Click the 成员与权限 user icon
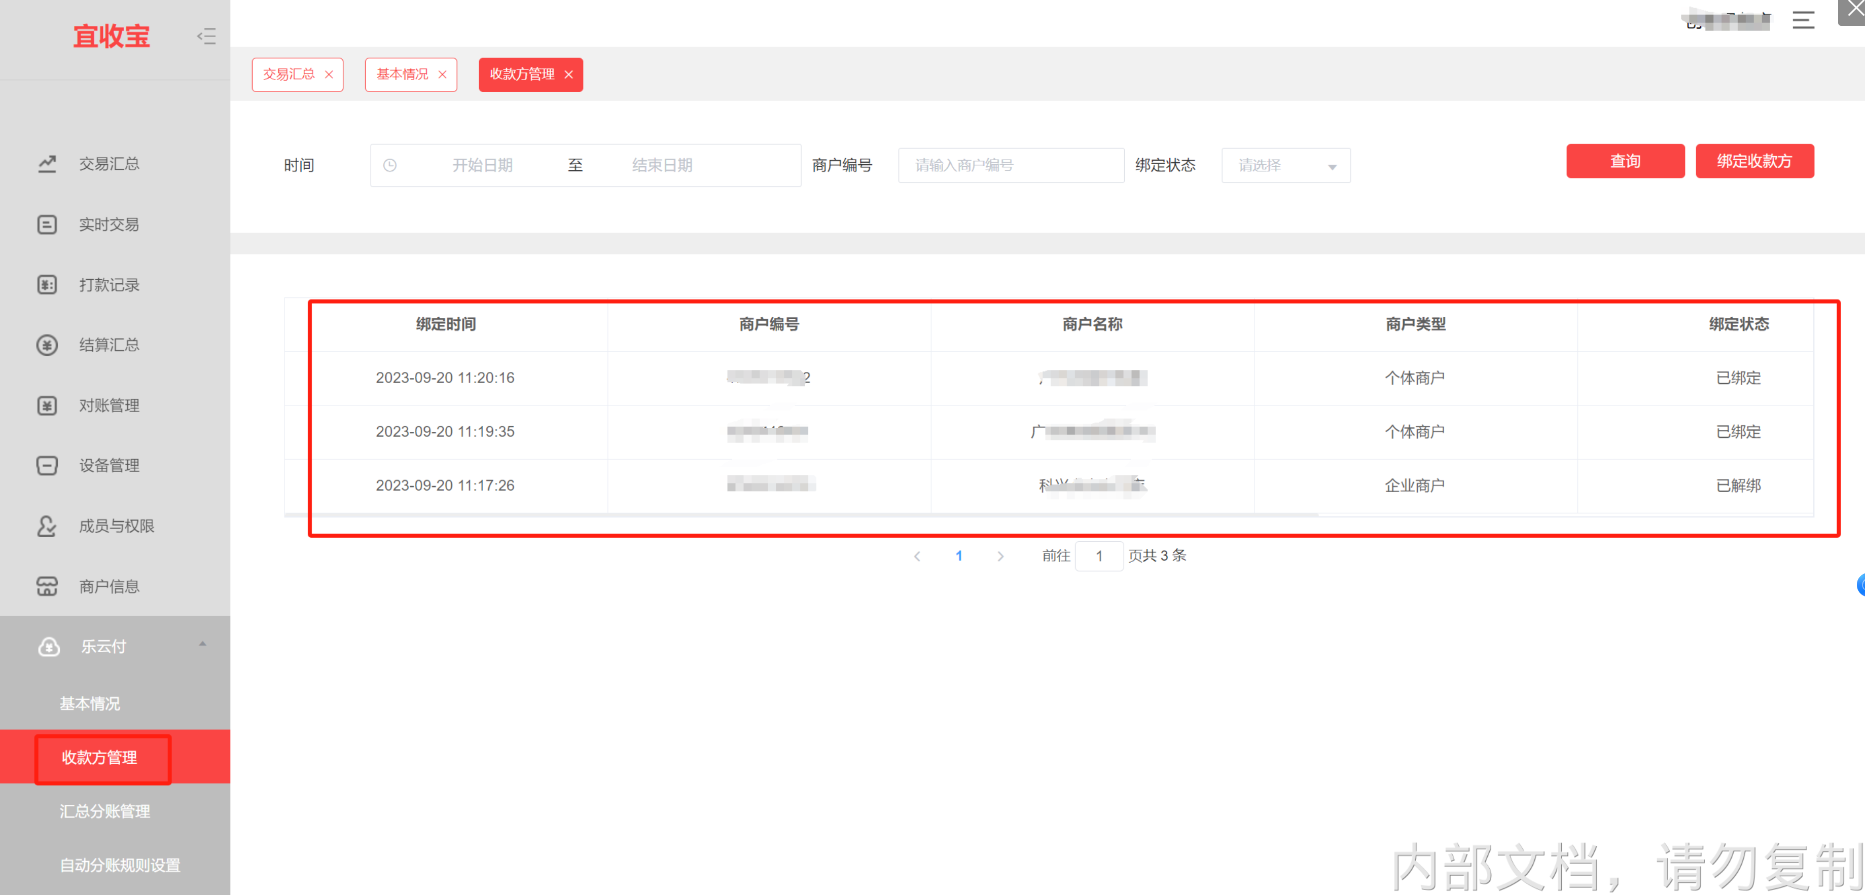 pos(47,527)
